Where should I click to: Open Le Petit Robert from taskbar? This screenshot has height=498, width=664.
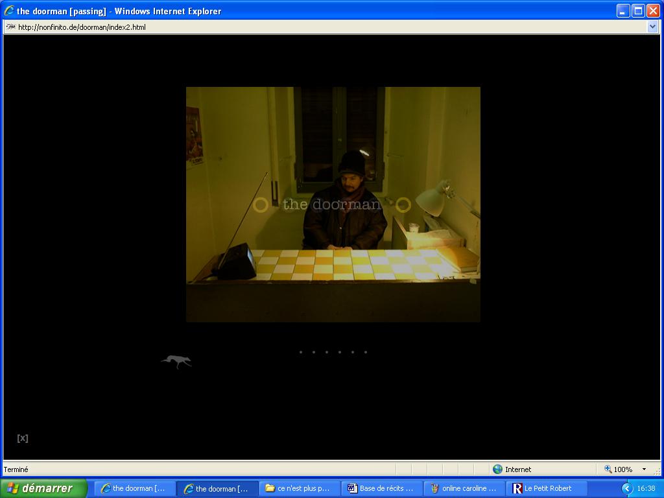546,488
